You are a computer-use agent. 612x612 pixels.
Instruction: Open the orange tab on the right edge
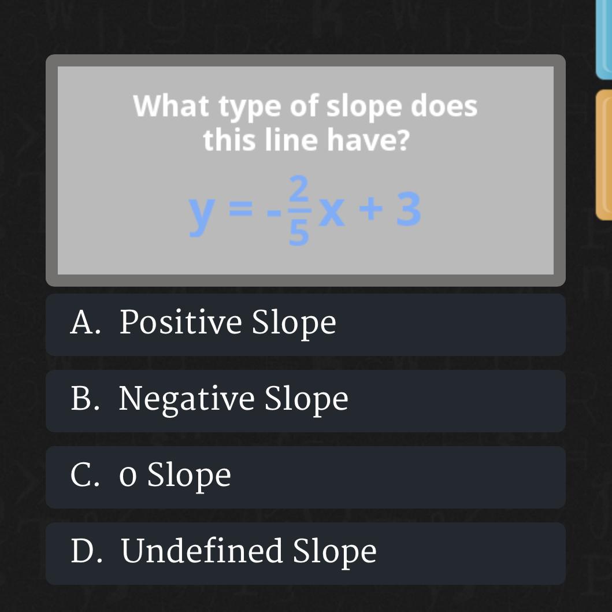pos(604,154)
